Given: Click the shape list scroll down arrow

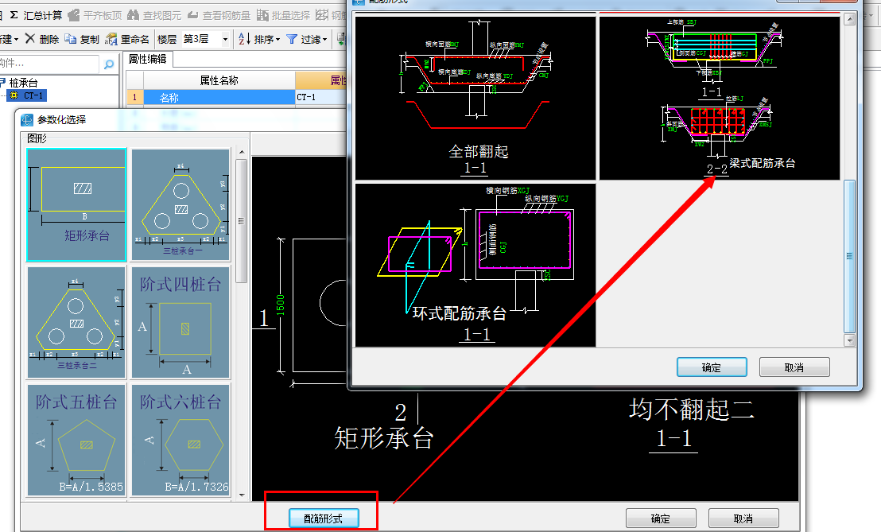Looking at the screenshot, I should [242, 495].
